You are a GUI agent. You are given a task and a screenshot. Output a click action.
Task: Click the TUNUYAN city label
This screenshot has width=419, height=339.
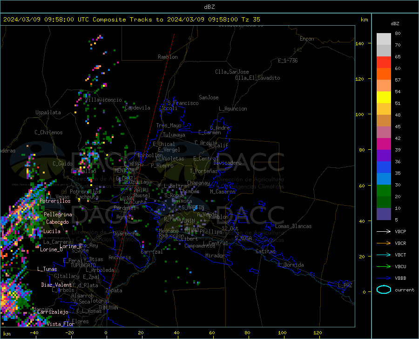(108, 308)
